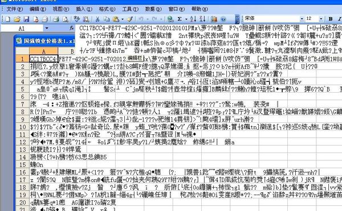Select row 20 cell starting with q鷸
342x211 pixels.
[x=44, y=202]
